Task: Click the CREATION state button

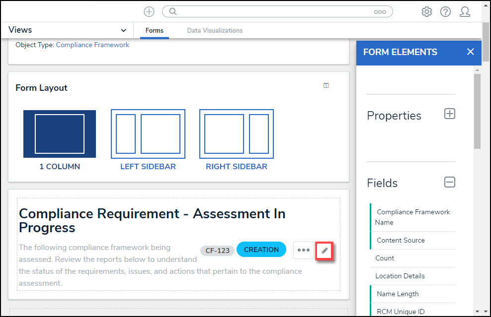Action: click(261, 250)
